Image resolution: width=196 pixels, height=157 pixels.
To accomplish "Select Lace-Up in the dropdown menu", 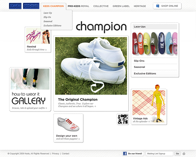I will [x=48, y=13].
